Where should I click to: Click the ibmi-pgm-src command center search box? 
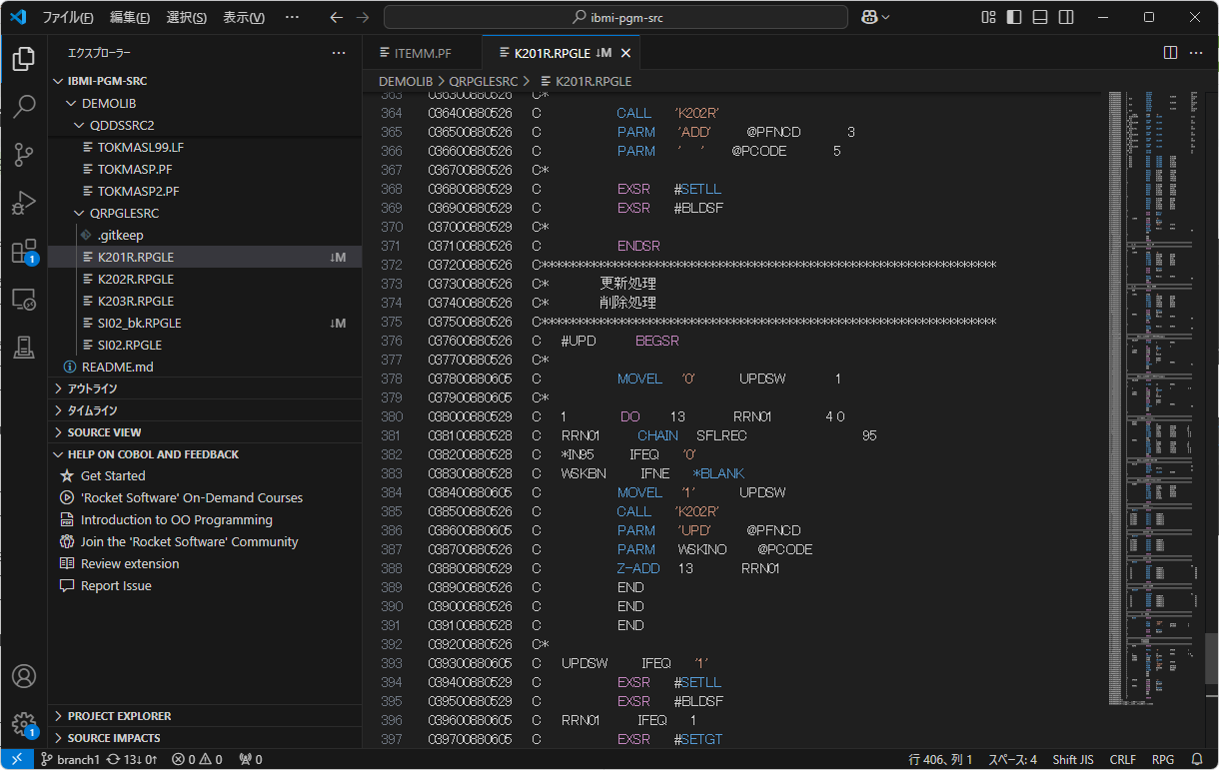click(615, 17)
